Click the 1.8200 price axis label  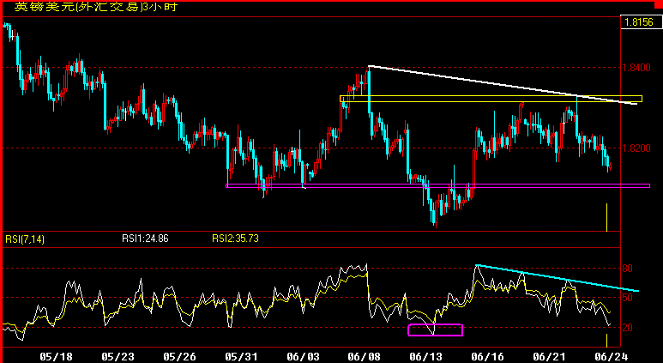(636, 148)
